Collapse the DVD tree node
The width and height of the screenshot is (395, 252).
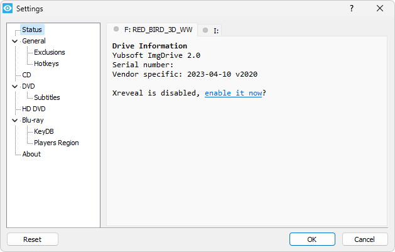tap(15, 87)
